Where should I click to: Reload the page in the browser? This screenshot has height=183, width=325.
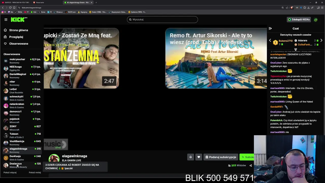click(10, 8)
